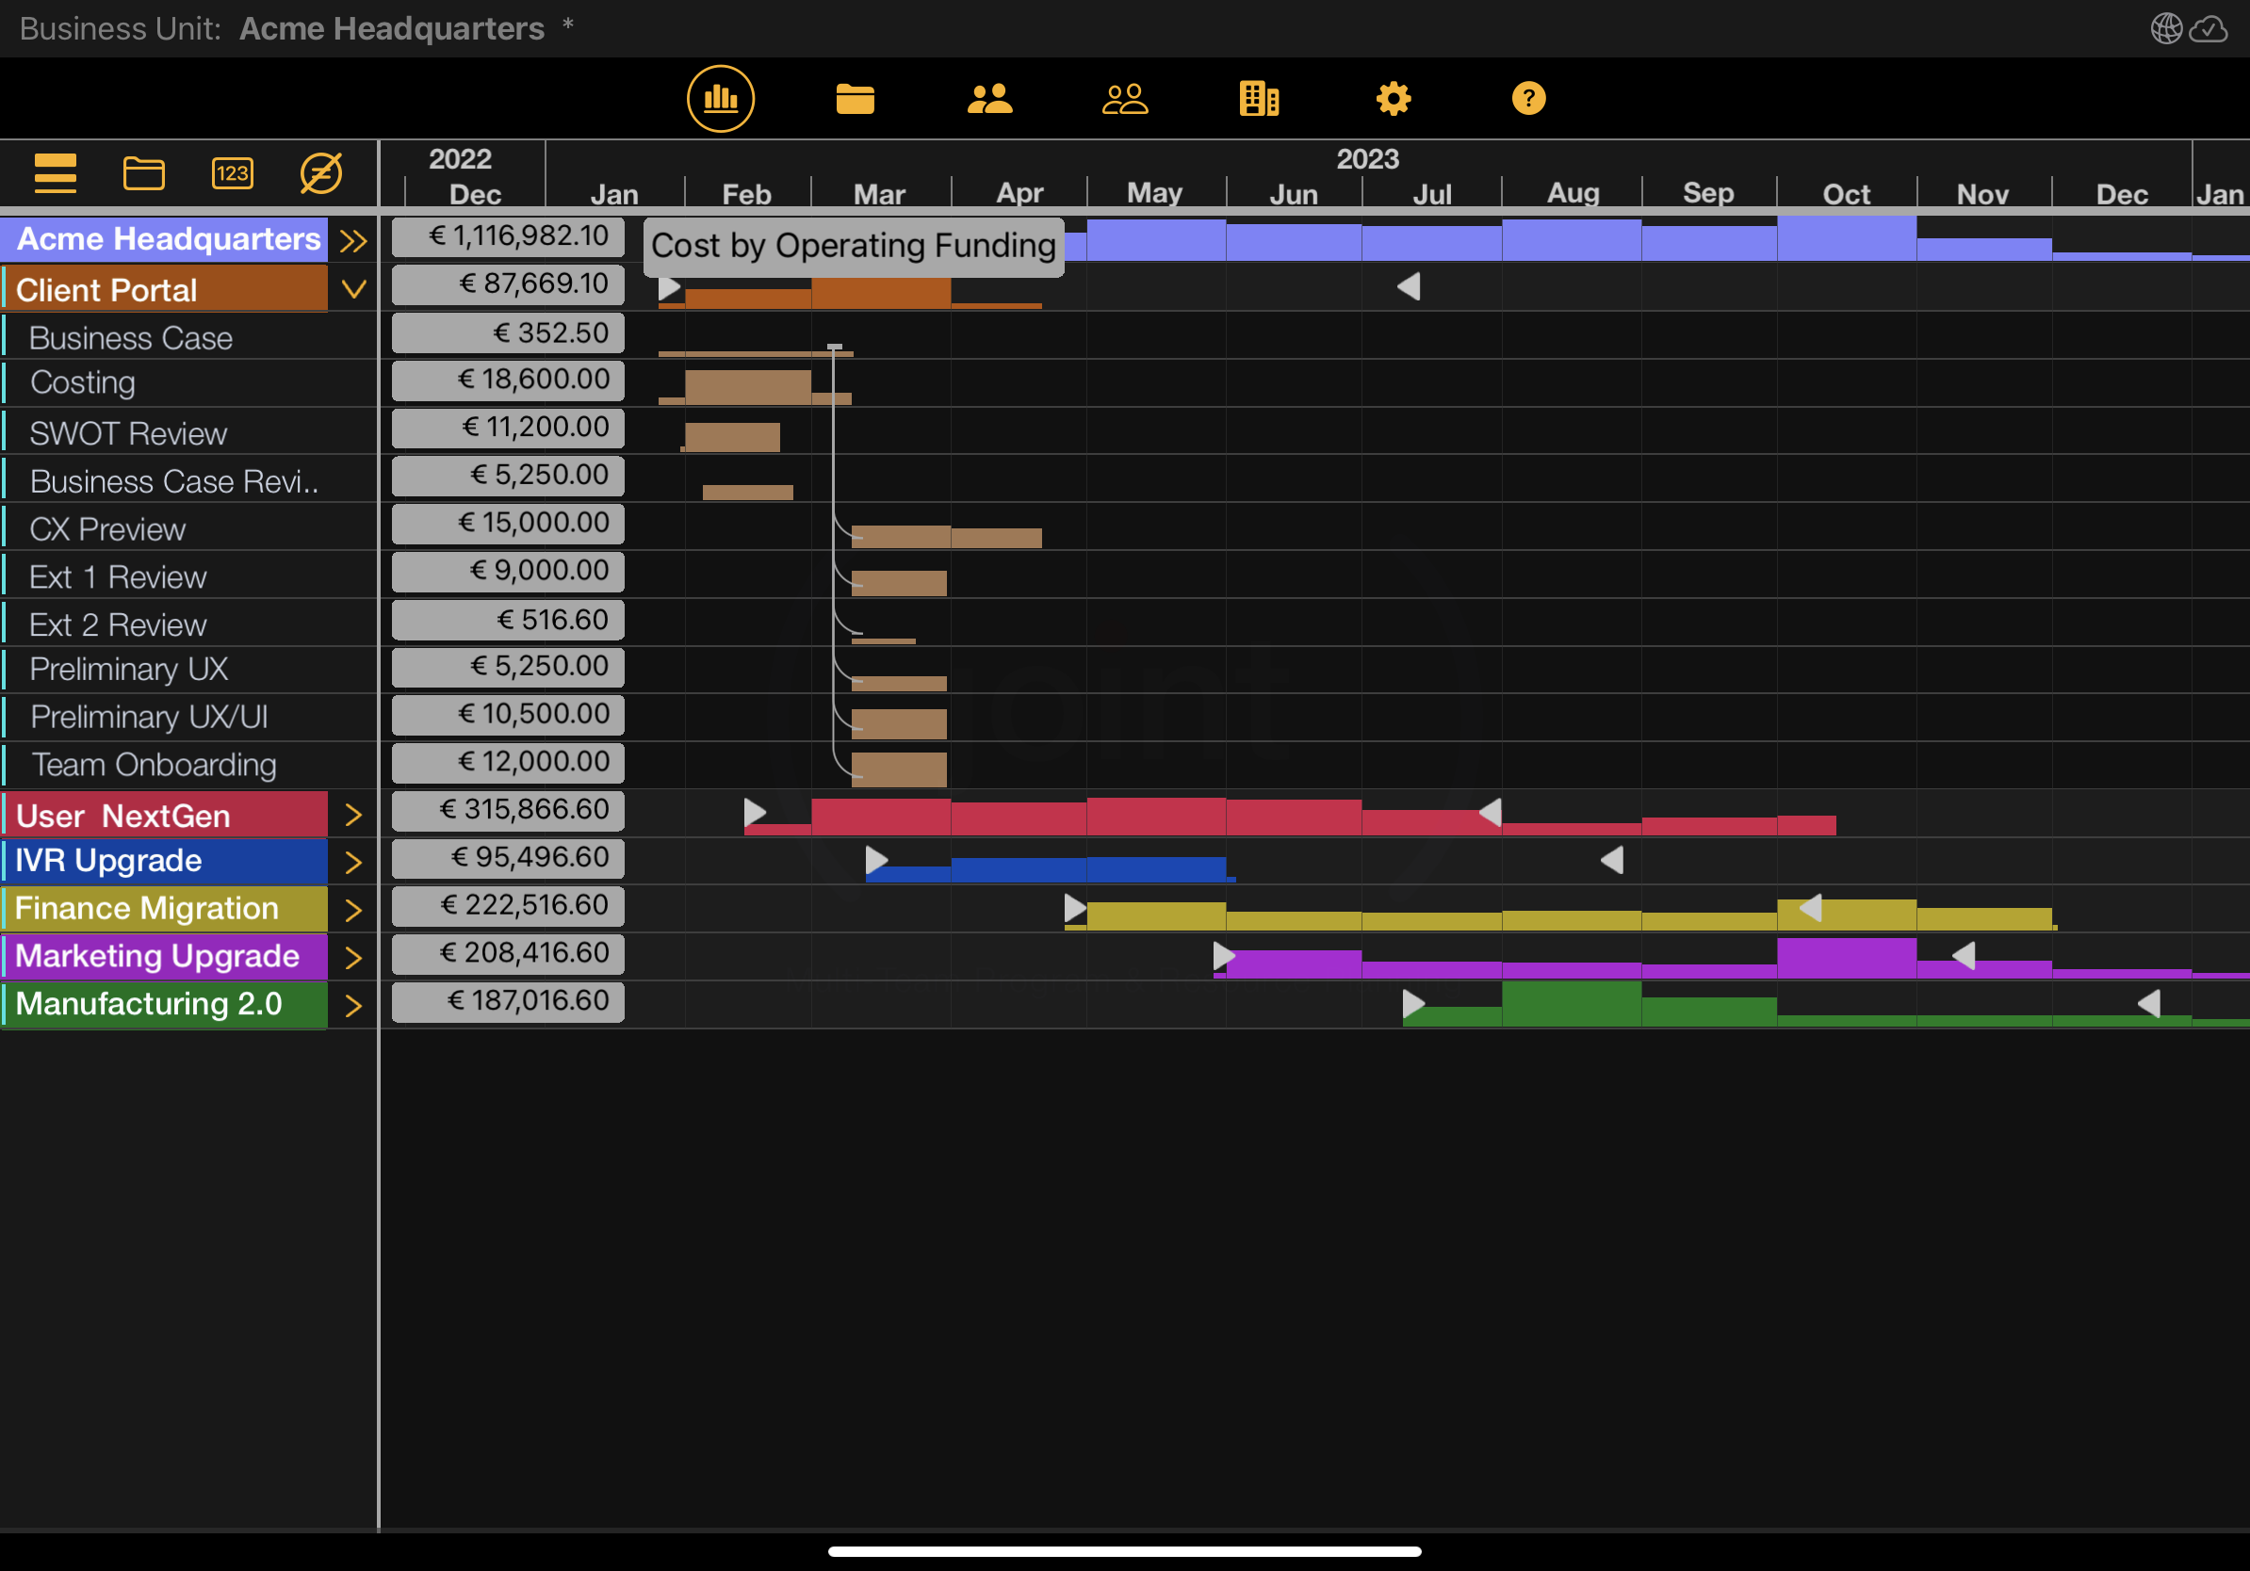Open the filled folder projects icon
2250x1571 pixels.
(x=855, y=98)
